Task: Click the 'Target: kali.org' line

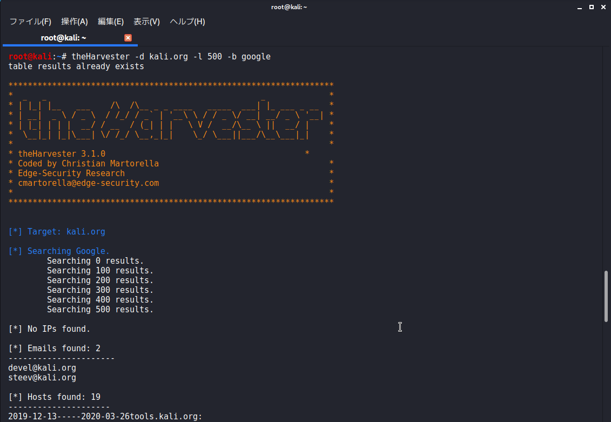Action: 57,232
